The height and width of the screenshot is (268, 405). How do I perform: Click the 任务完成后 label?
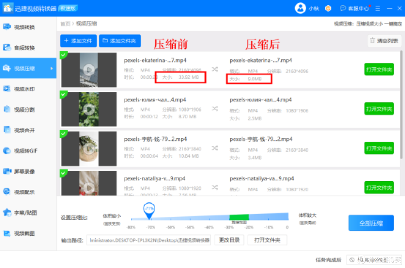[328, 260]
